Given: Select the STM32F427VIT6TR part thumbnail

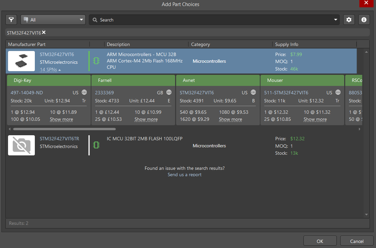Looking at the screenshot, I should (21, 145).
